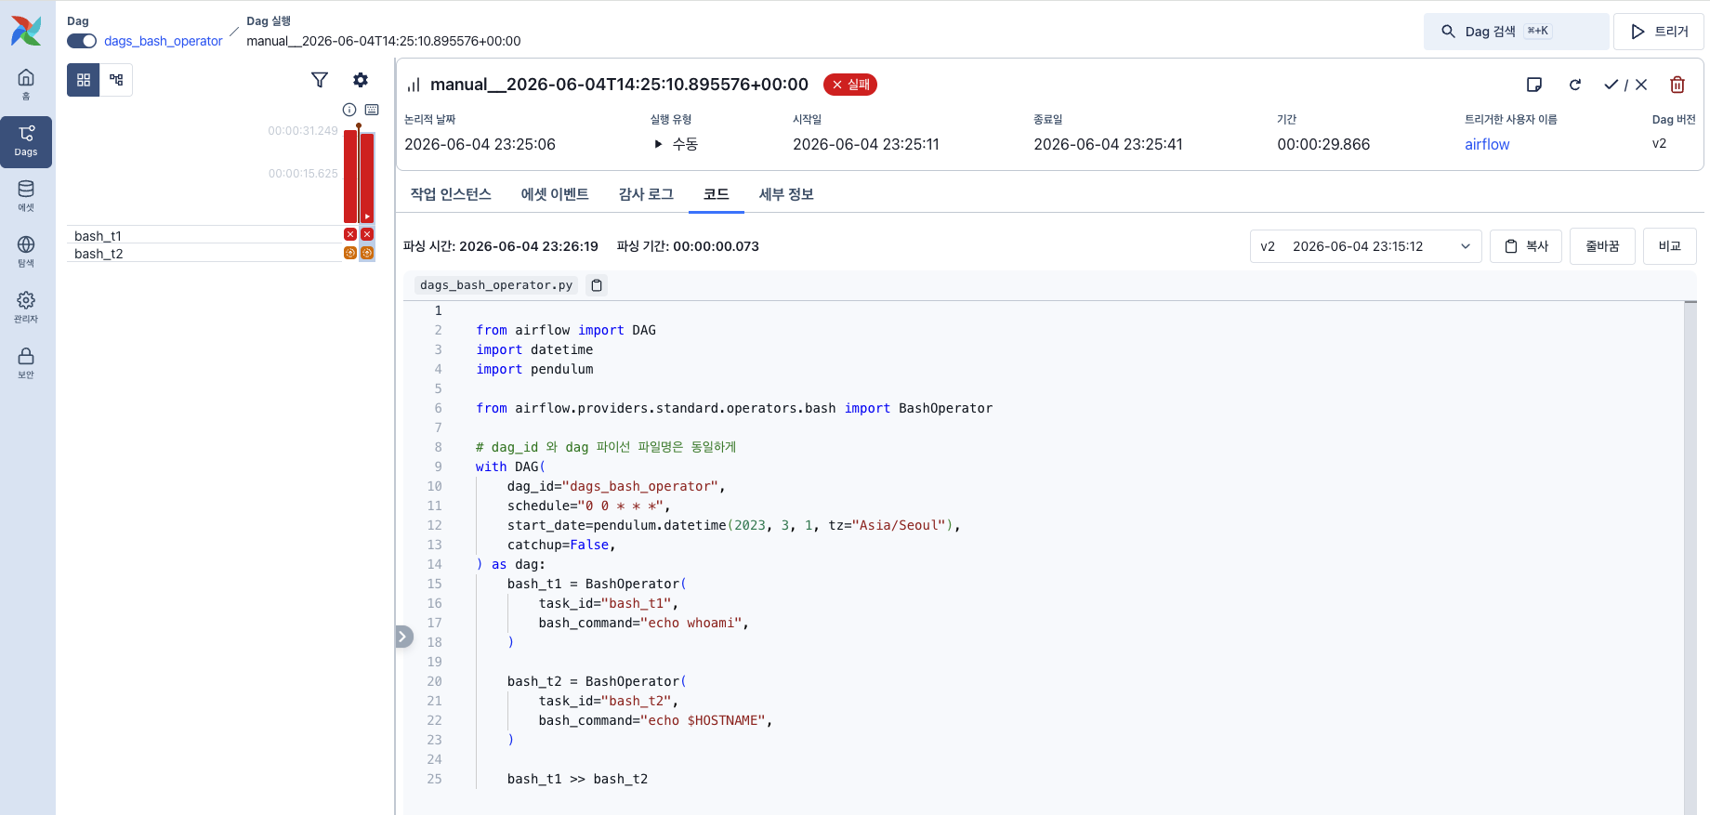This screenshot has width=1710, height=815.
Task: Open the Admin gear sidebar menu
Action: [x=26, y=307]
